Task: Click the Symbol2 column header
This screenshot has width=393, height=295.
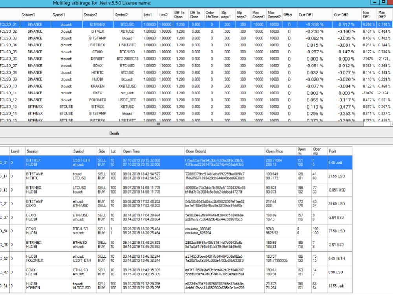Action: pyautogui.click(x=128, y=15)
